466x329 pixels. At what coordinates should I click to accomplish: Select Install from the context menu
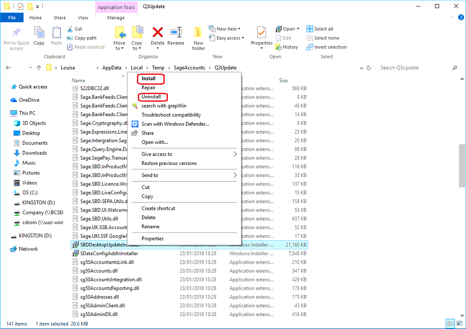(149, 78)
